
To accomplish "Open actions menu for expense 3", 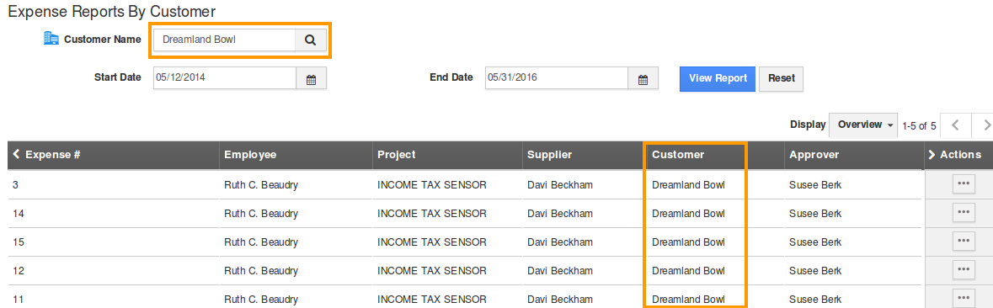I will (x=964, y=184).
